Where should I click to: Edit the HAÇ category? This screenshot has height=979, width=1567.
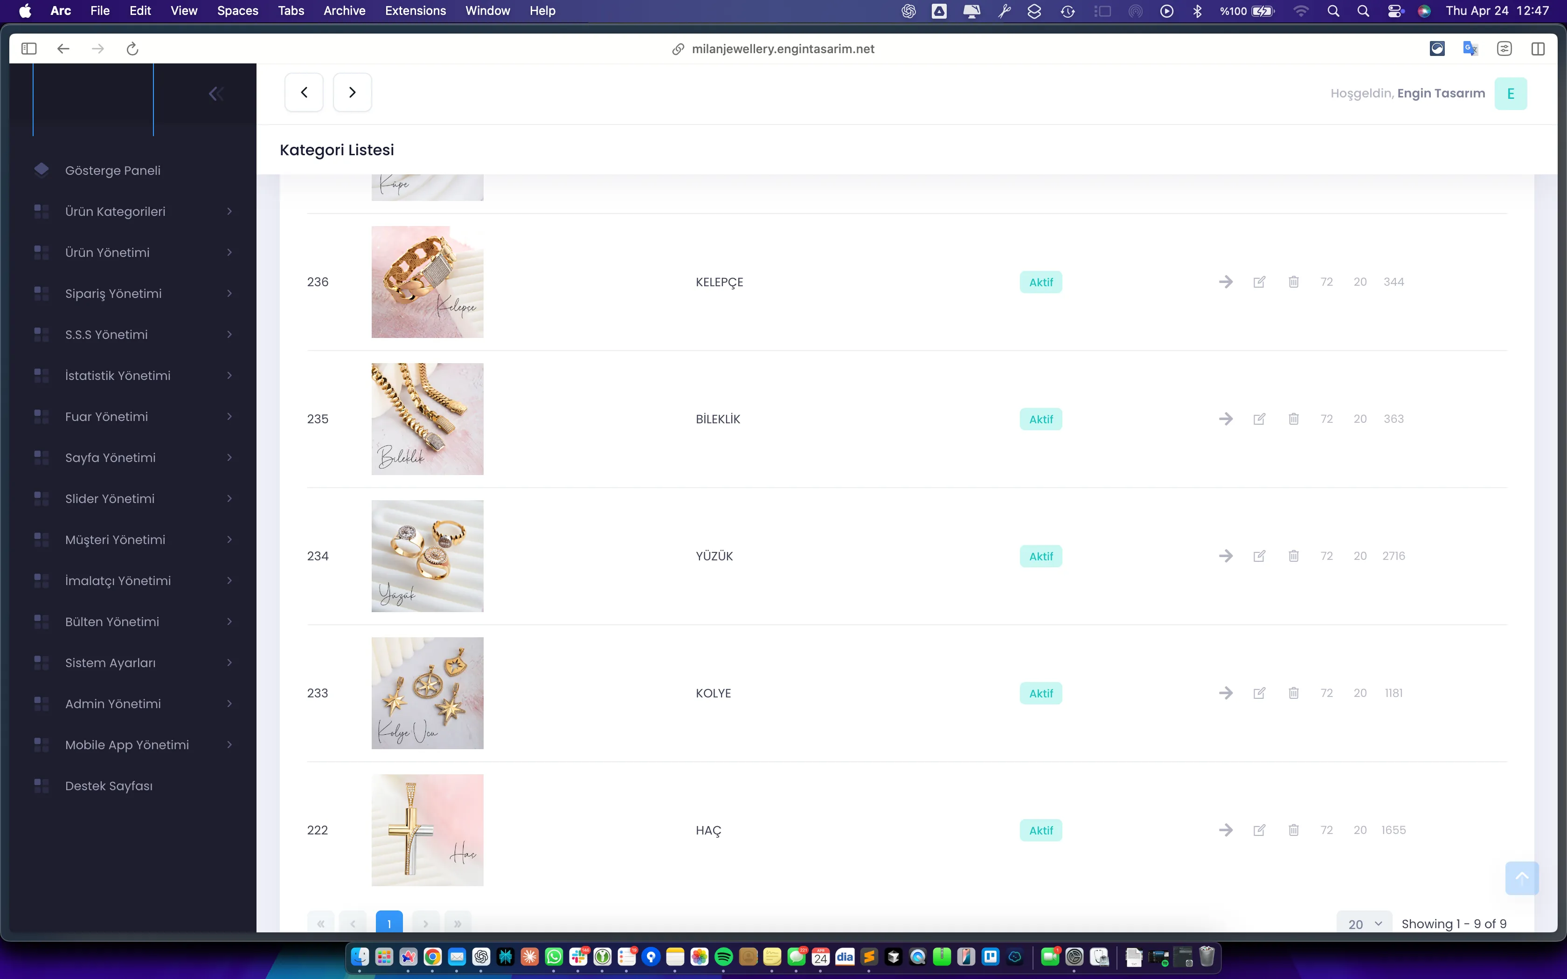1259,830
